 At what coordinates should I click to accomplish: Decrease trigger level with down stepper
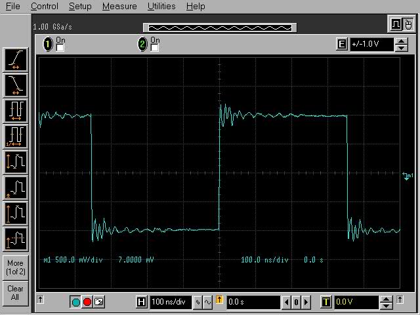click(x=386, y=306)
